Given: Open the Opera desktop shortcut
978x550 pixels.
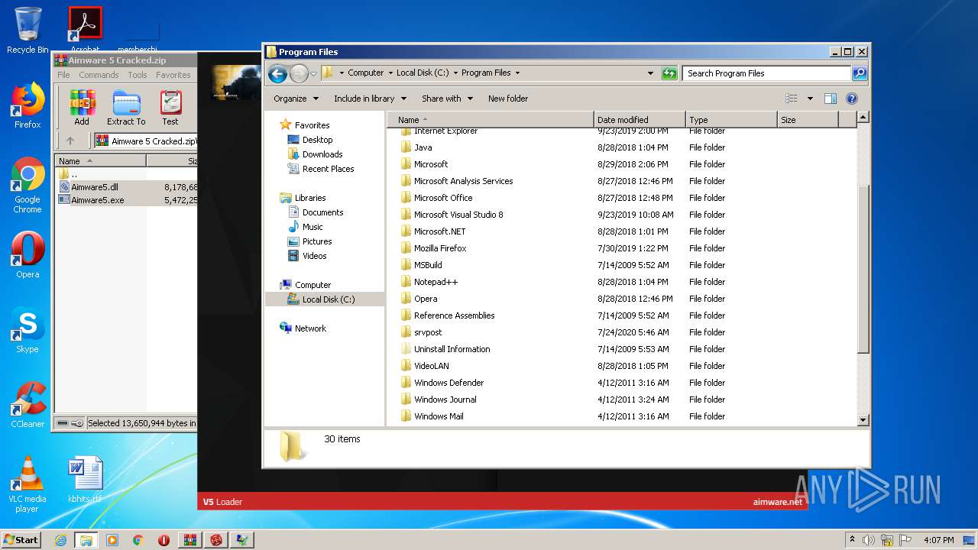Looking at the screenshot, I should 28,256.
